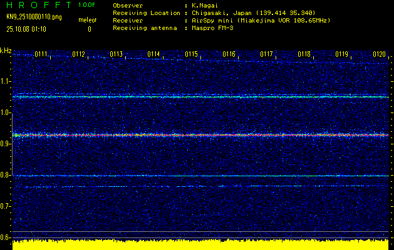Select the observer name K.Nagai

point(205,5)
